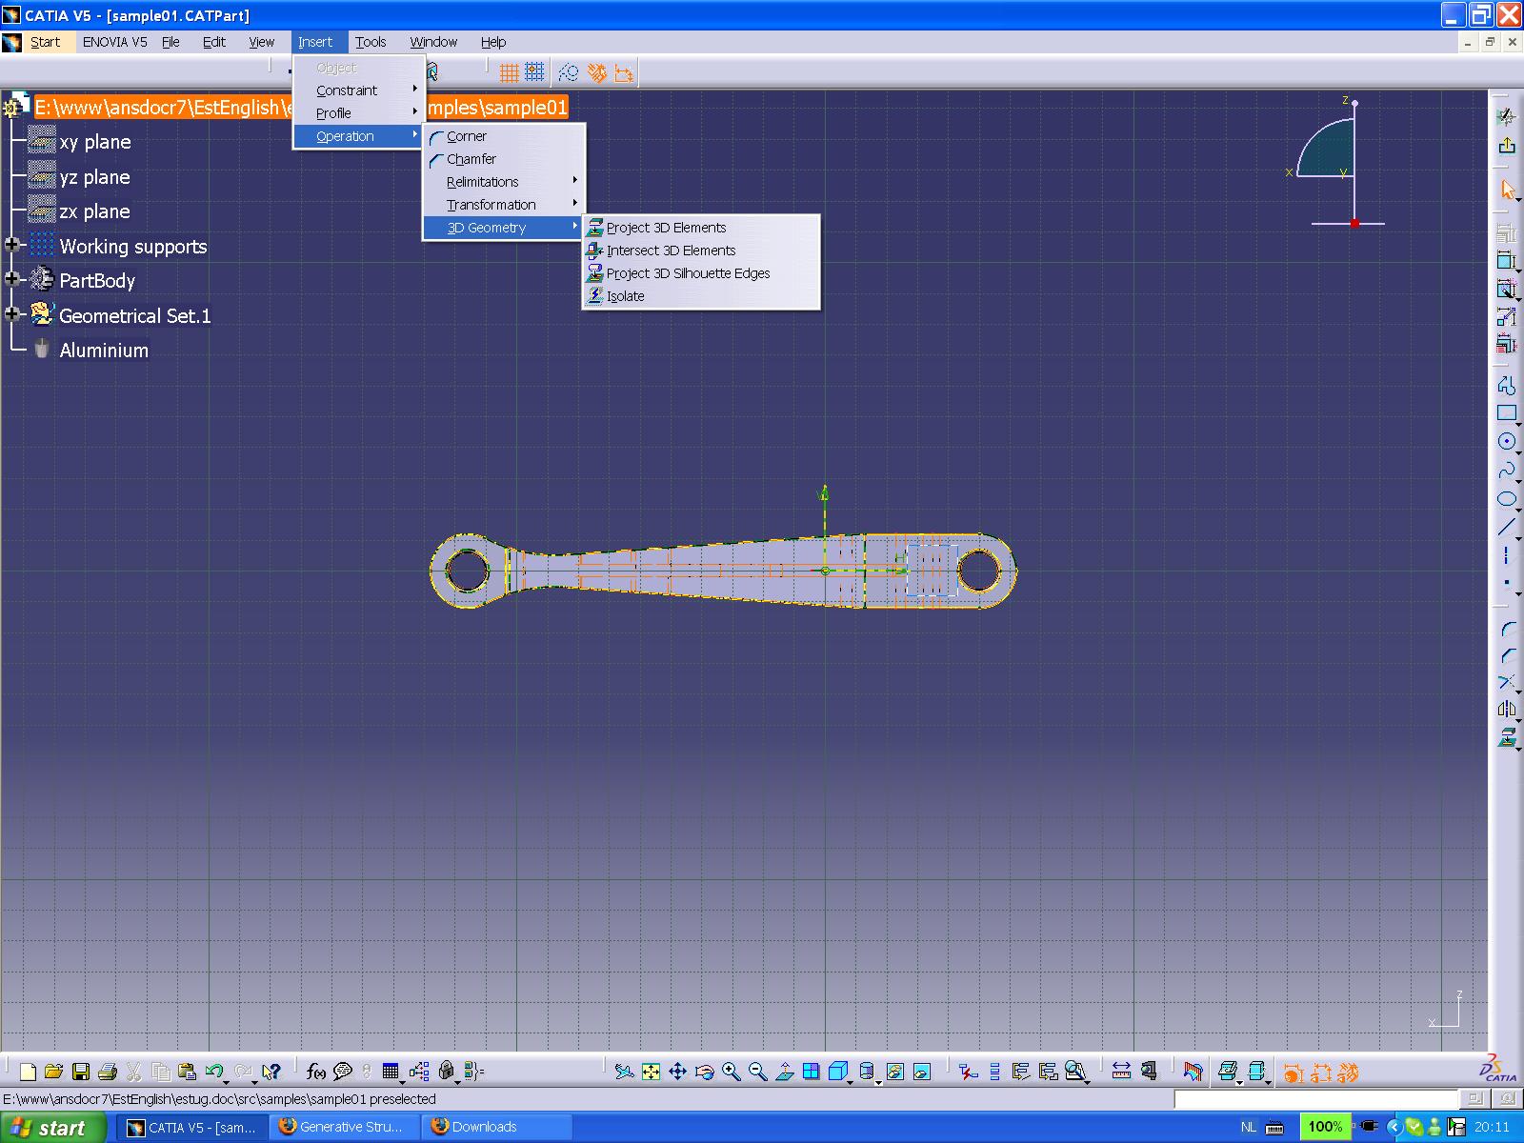This screenshot has height=1143, width=1524.
Task: Click the New document icon
Action: click(x=28, y=1073)
